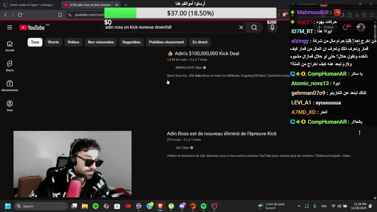377x212 pixels.
Task: Open the Accueil sidebar item
Action: click(x=10, y=46)
